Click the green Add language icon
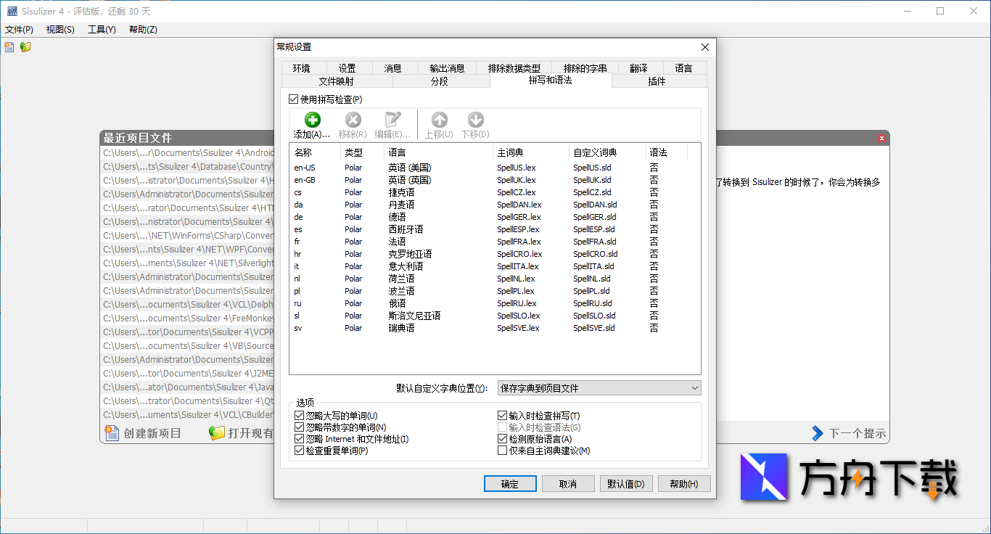Screen dimensions: 991x534 311,118
